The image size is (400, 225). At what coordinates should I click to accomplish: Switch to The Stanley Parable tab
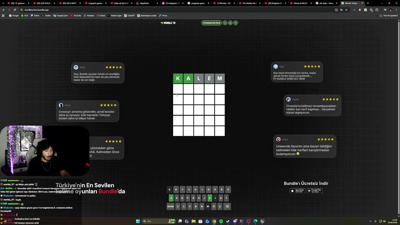[x=250, y=3]
